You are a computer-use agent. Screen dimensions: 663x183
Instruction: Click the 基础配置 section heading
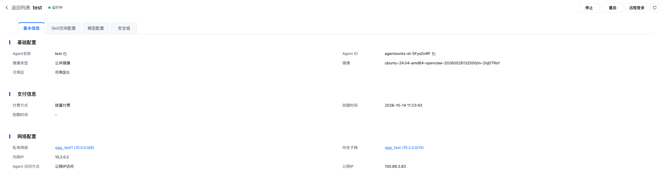click(27, 43)
